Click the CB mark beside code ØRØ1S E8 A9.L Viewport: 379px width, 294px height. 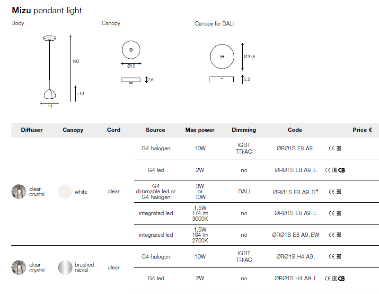342,171
